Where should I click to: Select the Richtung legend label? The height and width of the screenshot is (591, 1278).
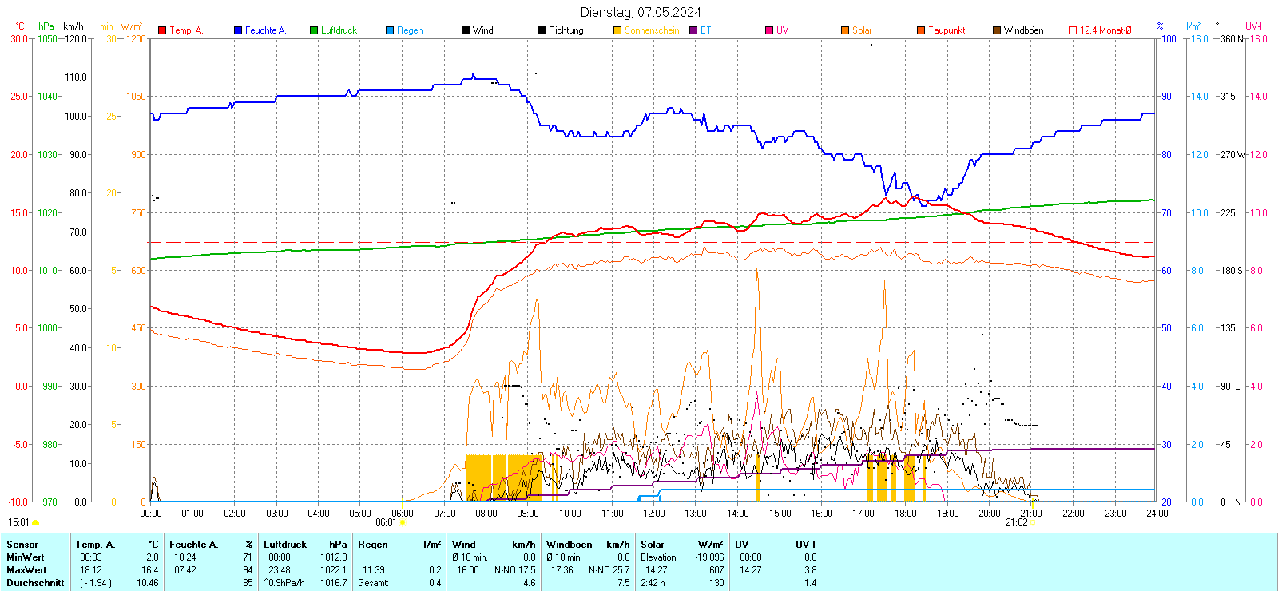tap(566, 30)
